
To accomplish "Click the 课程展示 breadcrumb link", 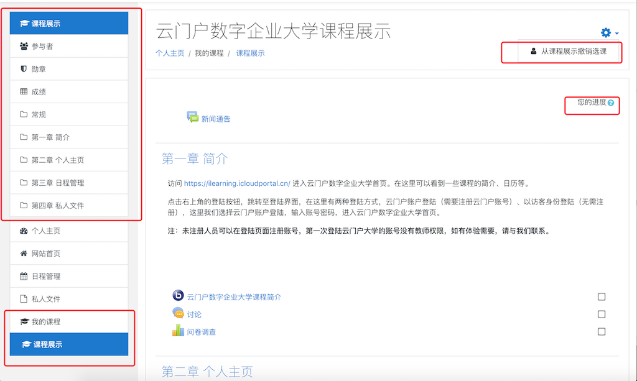I will (x=250, y=53).
